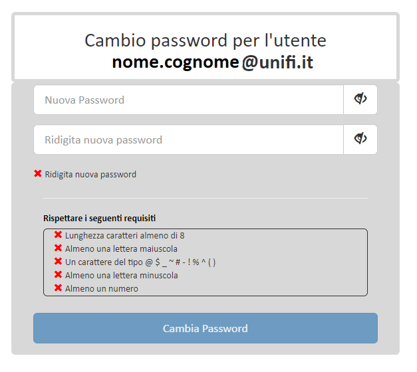Click the Almeno una lettera maiuscola text
The image size is (417, 372).
point(121,249)
